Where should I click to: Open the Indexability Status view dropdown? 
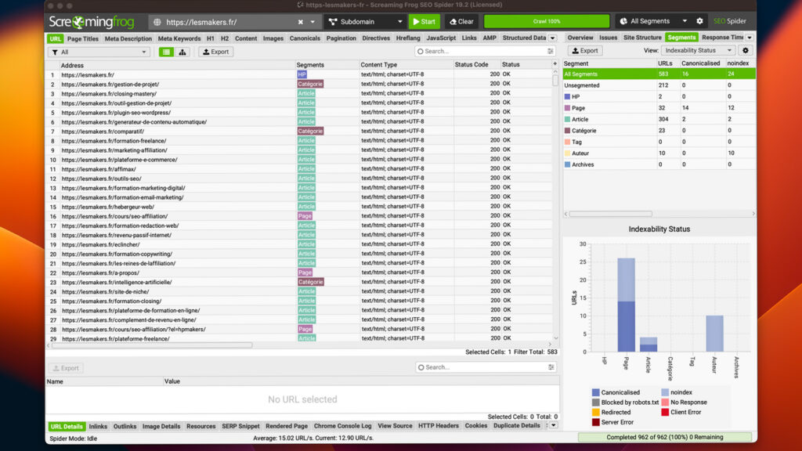[x=698, y=51]
